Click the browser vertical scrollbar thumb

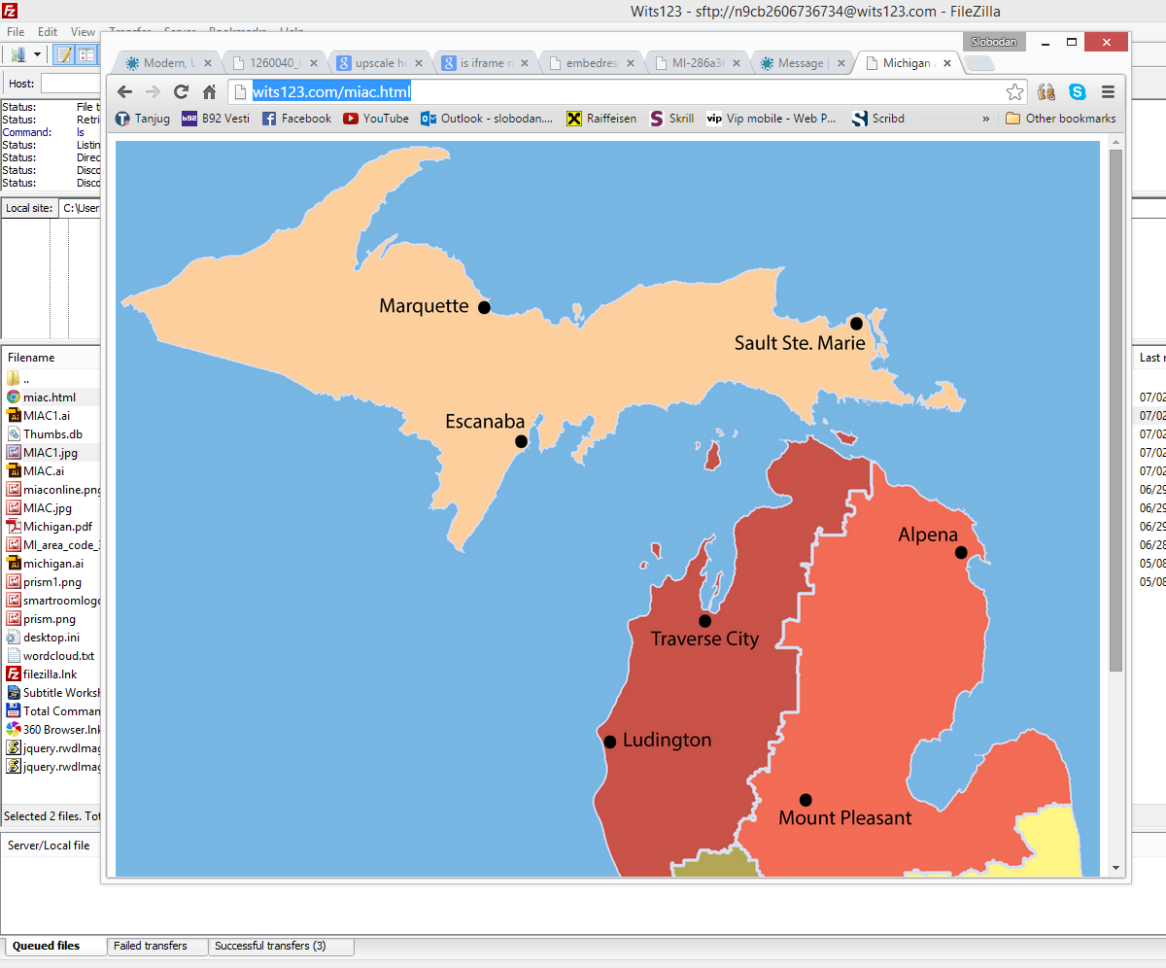pos(1115,408)
